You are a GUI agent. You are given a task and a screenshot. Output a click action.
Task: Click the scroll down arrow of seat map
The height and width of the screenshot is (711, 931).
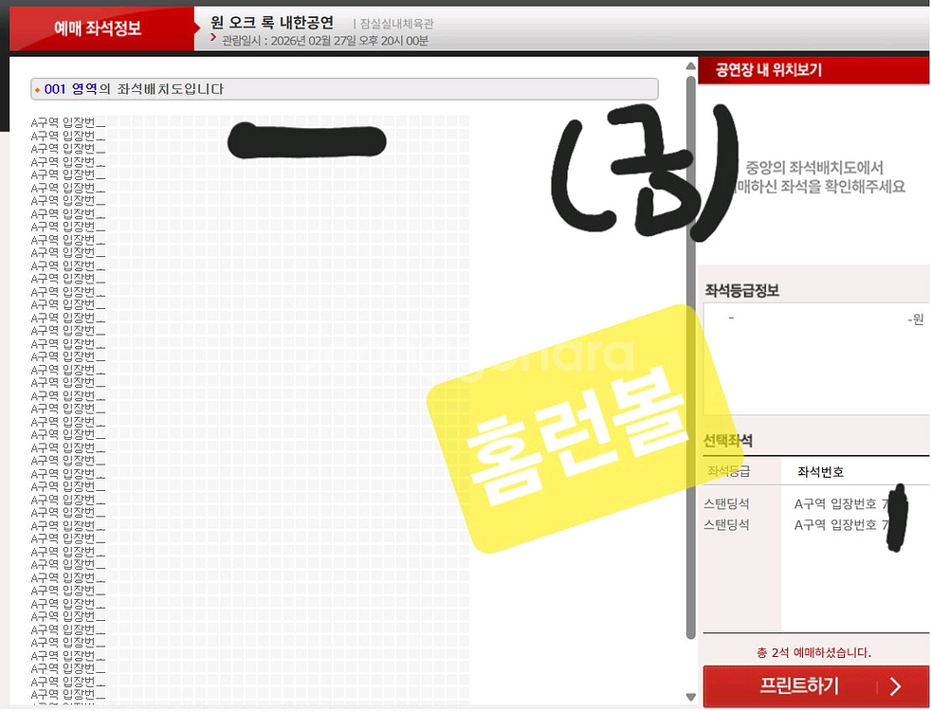(690, 699)
